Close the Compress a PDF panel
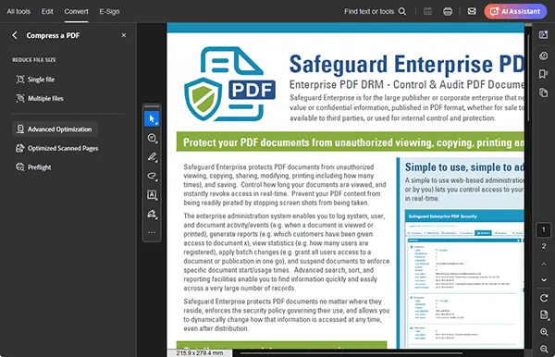This screenshot has width=555, height=357. (124, 35)
